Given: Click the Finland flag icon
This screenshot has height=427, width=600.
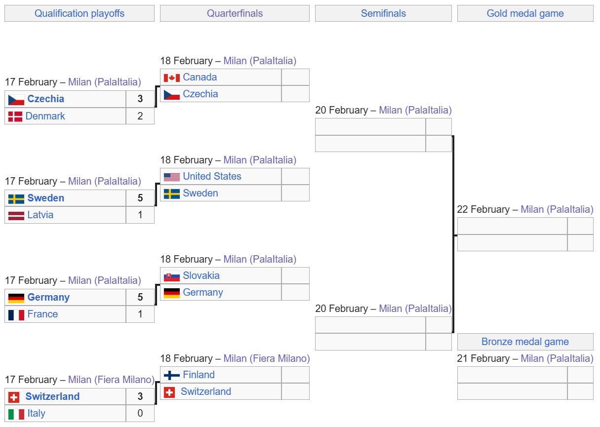Looking at the screenshot, I should [x=171, y=375].
